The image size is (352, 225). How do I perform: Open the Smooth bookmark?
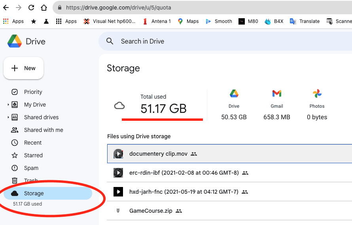point(219,21)
